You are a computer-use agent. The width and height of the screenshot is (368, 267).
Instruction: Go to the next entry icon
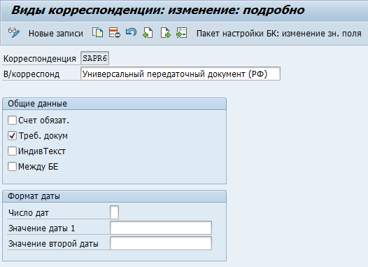coord(165,33)
